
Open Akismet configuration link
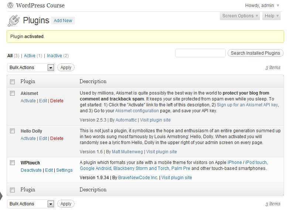pyautogui.click(x=137, y=111)
